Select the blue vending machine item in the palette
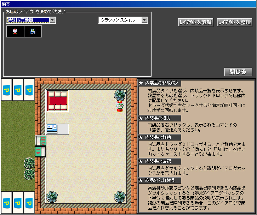Image resolution: width=257 pixels, height=215 pixels. pyautogui.click(x=33, y=31)
